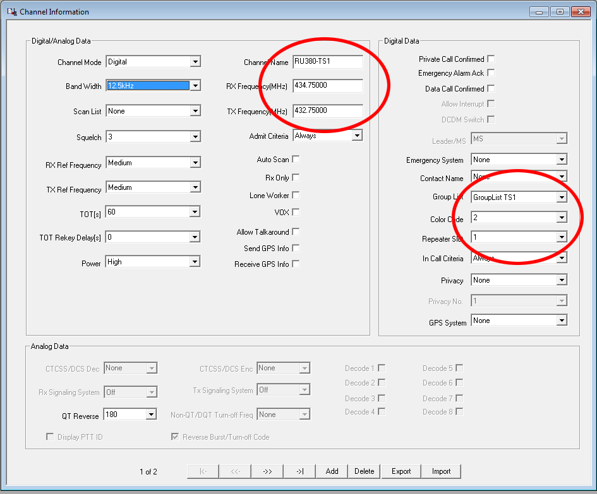Click the Import button
Image resolution: width=597 pixels, height=494 pixels.
(x=441, y=471)
